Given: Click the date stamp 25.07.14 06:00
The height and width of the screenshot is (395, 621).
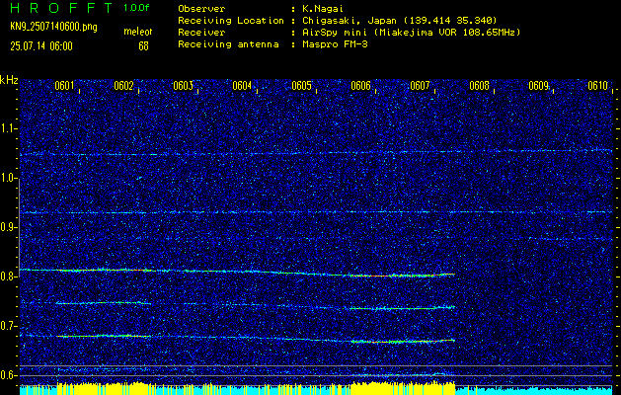Looking at the screenshot, I should (x=41, y=46).
